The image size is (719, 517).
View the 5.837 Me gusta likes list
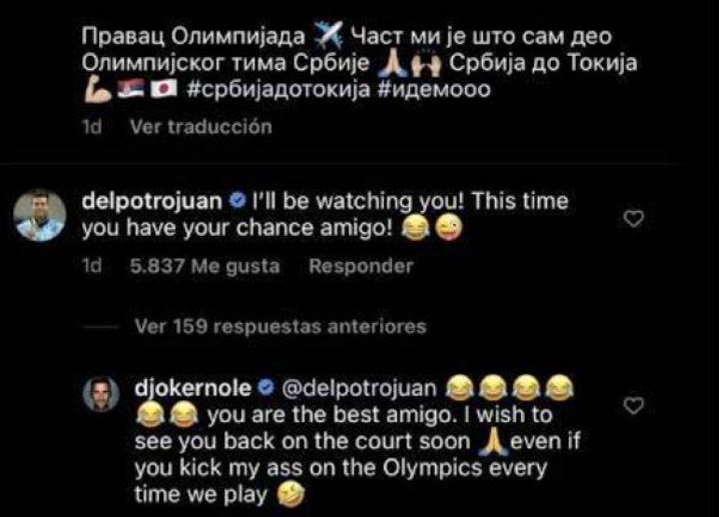tap(204, 266)
